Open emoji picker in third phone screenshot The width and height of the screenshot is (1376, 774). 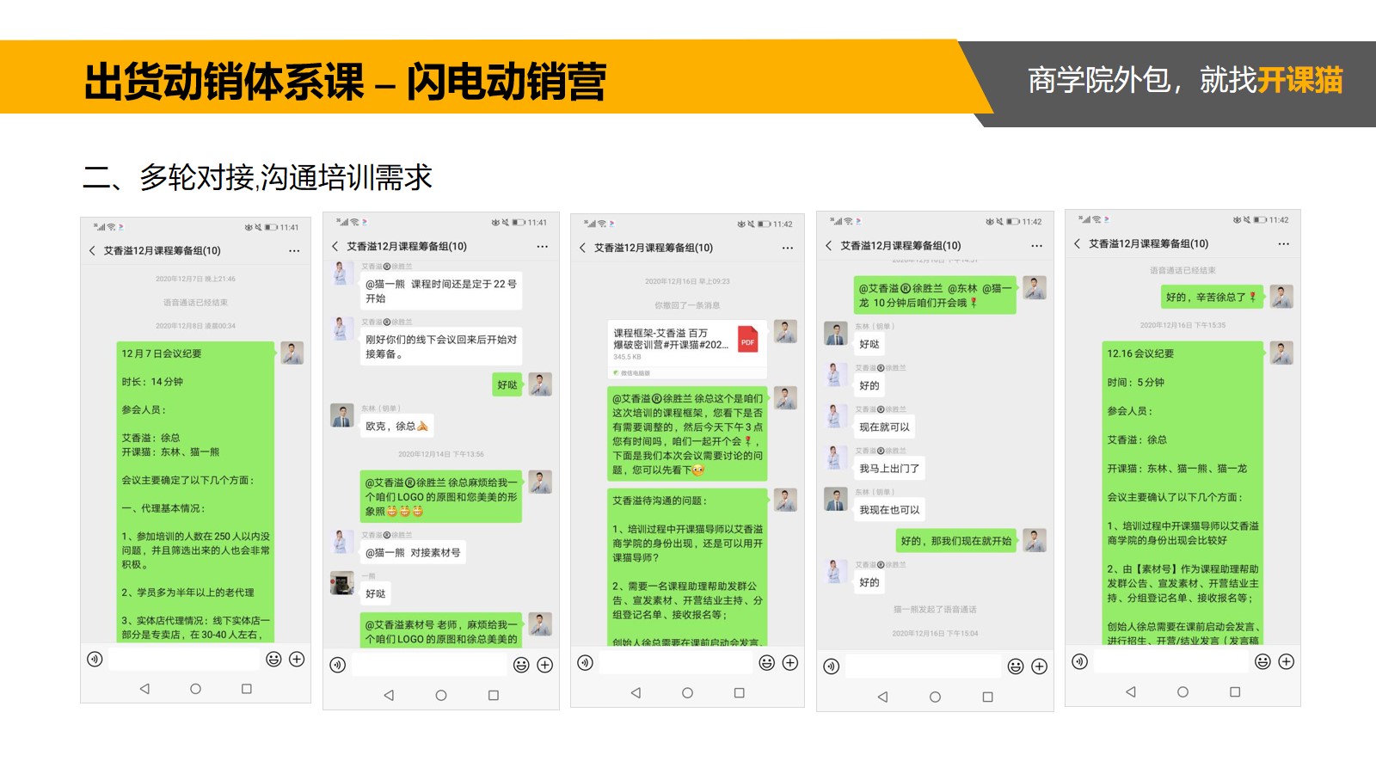coord(767,662)
